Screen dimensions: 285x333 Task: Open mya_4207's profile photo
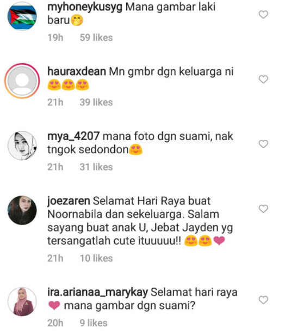point(22,146)
